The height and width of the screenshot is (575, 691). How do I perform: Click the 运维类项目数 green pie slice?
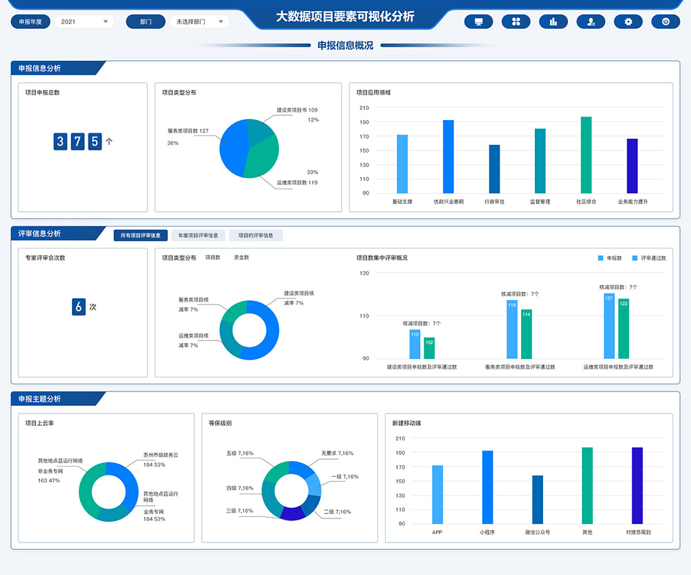pyautogui.click(x=263, y=159)
